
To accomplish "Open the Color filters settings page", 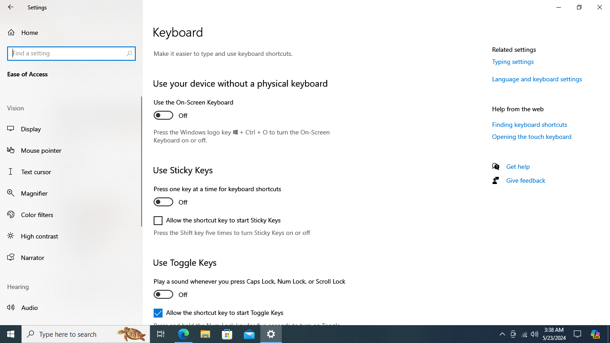I will point(71,215).
